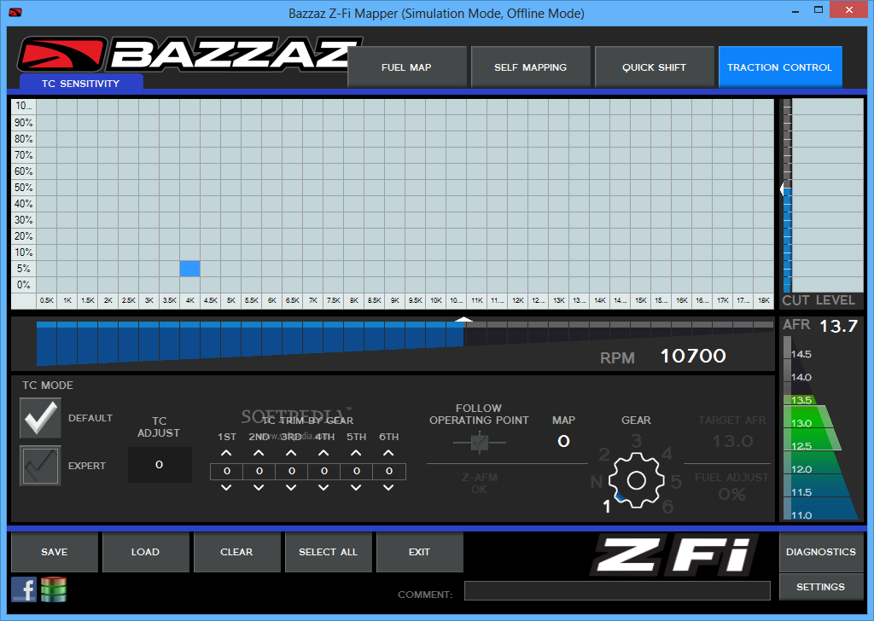Decrease 6TH gear TC trim
The image size is (874, 621).
tap(388, 488)
